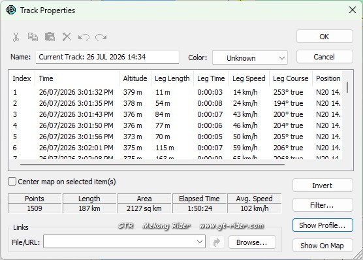
Task: Click the vertical scrollbar thumb in track list
Action: click(347, 87)
